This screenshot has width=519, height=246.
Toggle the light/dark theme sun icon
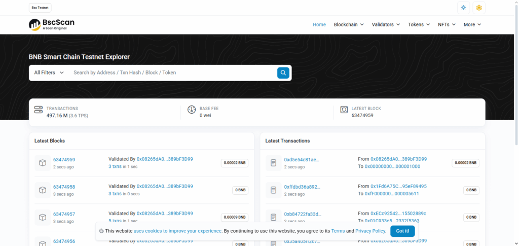point(463,8)
